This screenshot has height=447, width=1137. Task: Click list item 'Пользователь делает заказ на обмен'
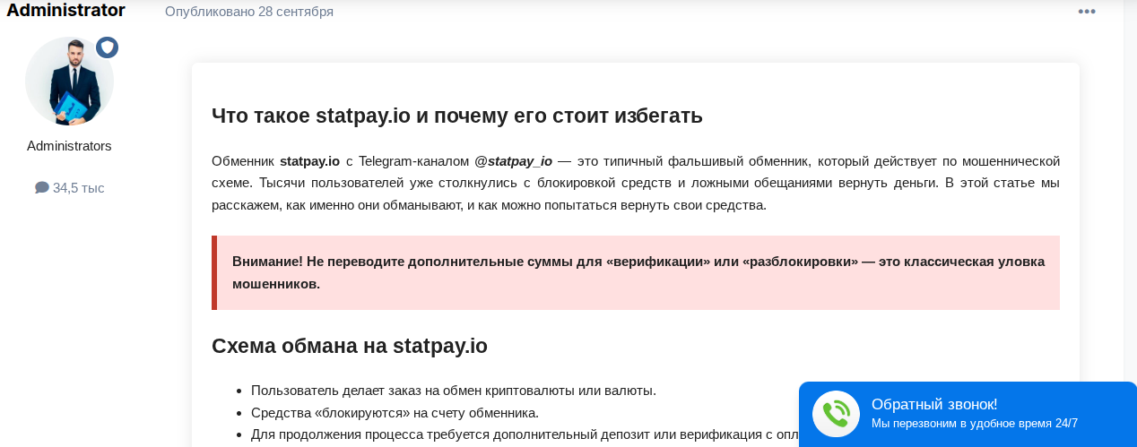(x=453, y=391)
